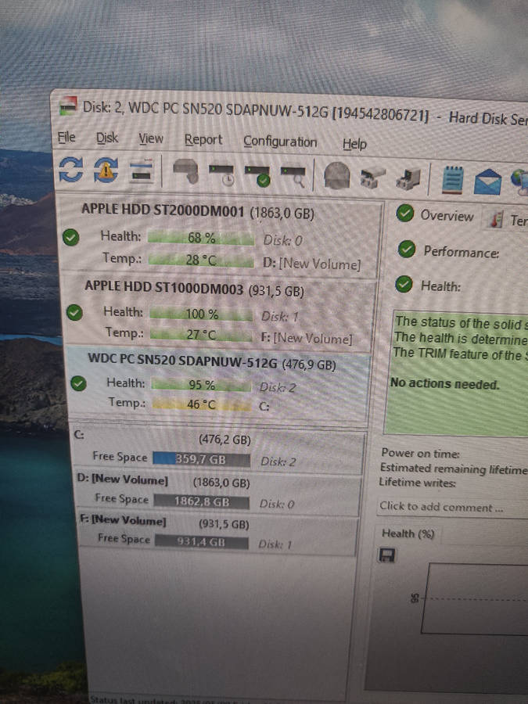Image resolution: width=528 pixels, height=704 pixels.
Task: Click the disk with clock toolbar icon
Action: point(223,174)
